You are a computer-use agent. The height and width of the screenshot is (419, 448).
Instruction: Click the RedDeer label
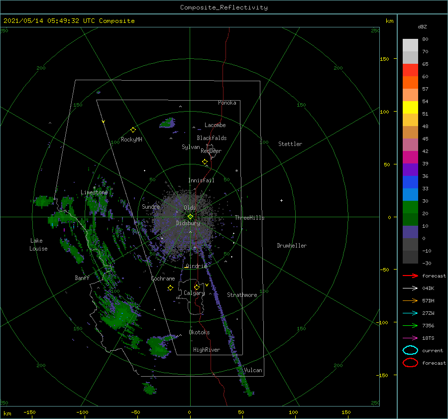pyautogui.click(x=211, y=151)
